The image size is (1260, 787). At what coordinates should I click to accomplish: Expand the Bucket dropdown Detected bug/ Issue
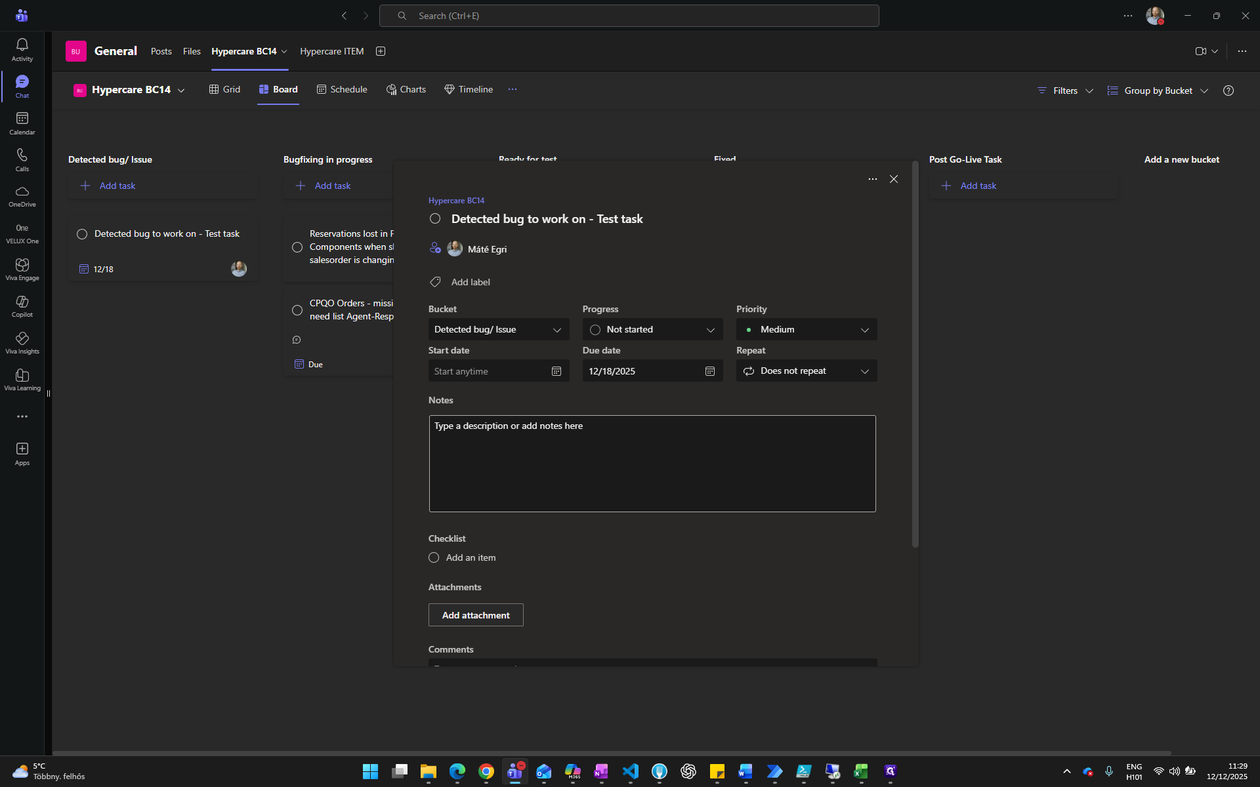click(x=499, y=329)
